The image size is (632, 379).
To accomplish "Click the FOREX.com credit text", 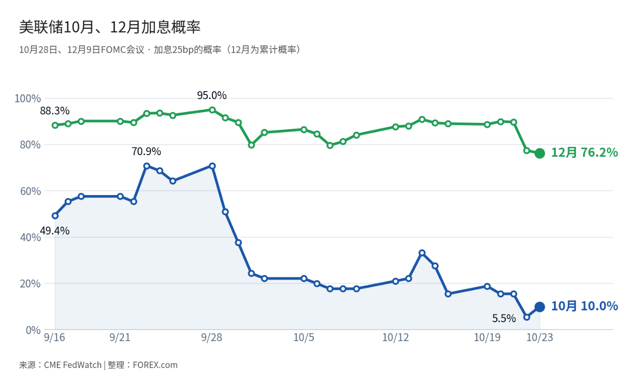I will pyautogui.click(x=155, y=365).
